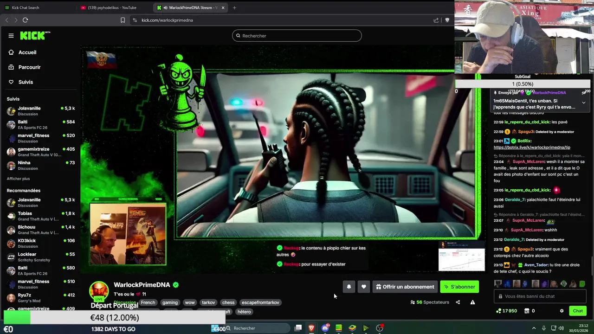Reload the Kick page
The image size is (594, 334).
point(25,20)
